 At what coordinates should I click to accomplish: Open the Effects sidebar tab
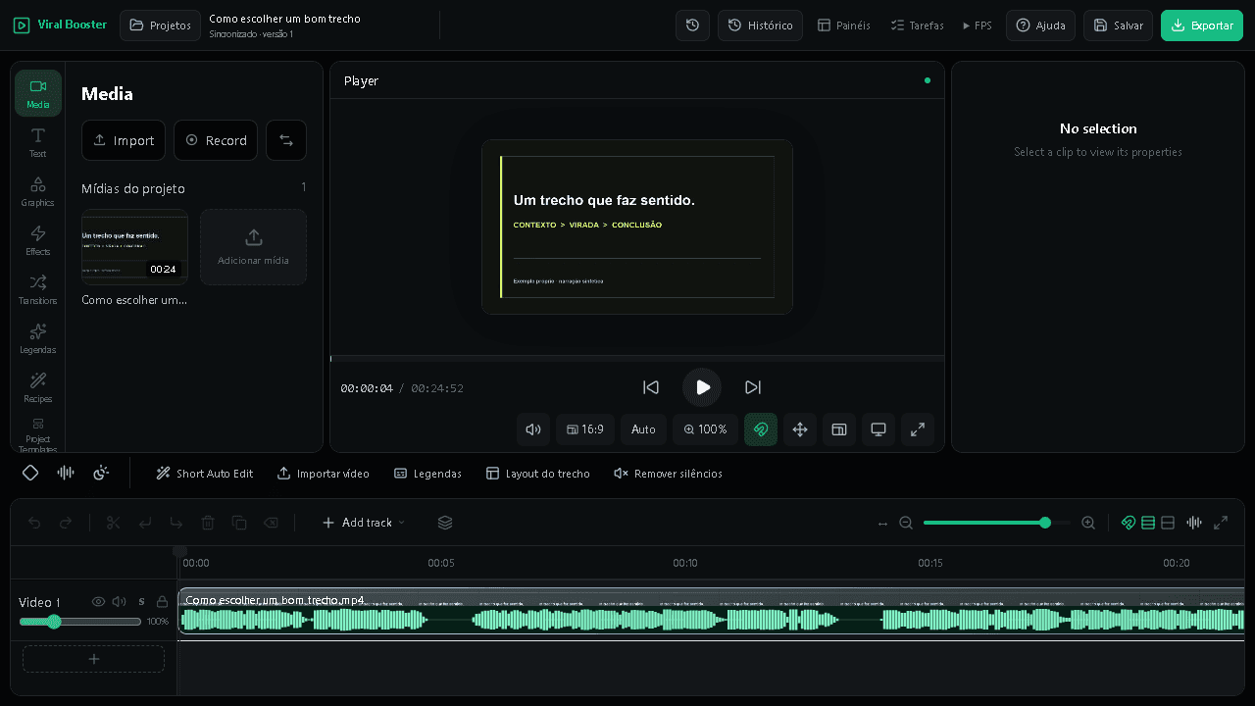tap(38, 240)
